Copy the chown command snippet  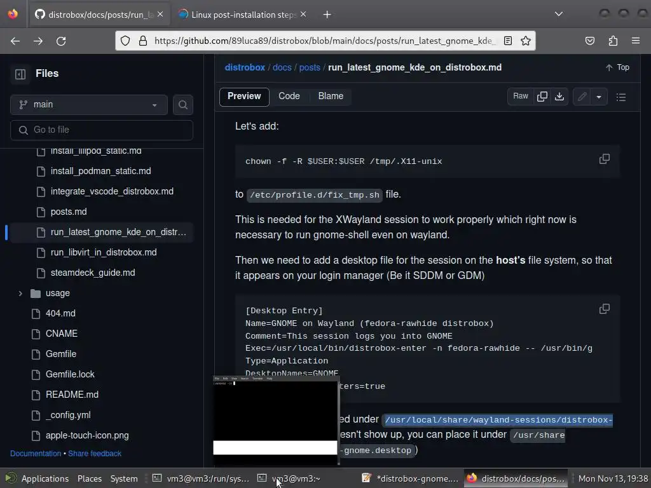pyautogui.click(x=605, y=159)
